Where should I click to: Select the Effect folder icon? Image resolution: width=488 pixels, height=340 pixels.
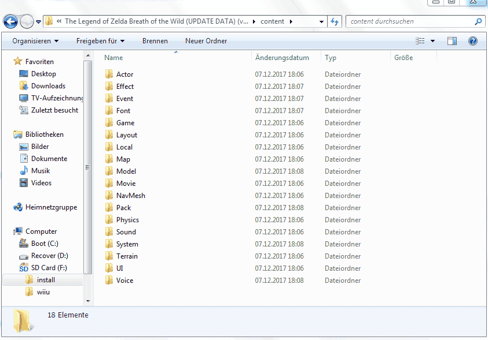click(109, 86)
